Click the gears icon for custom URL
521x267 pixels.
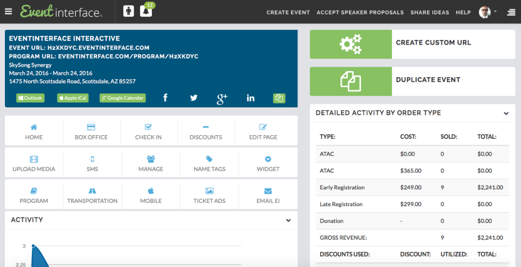click(x=351, y=44)
